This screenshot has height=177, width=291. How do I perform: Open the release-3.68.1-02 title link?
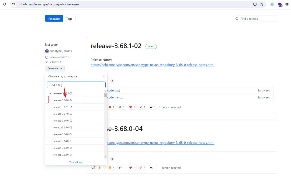[x=116, y=46]
